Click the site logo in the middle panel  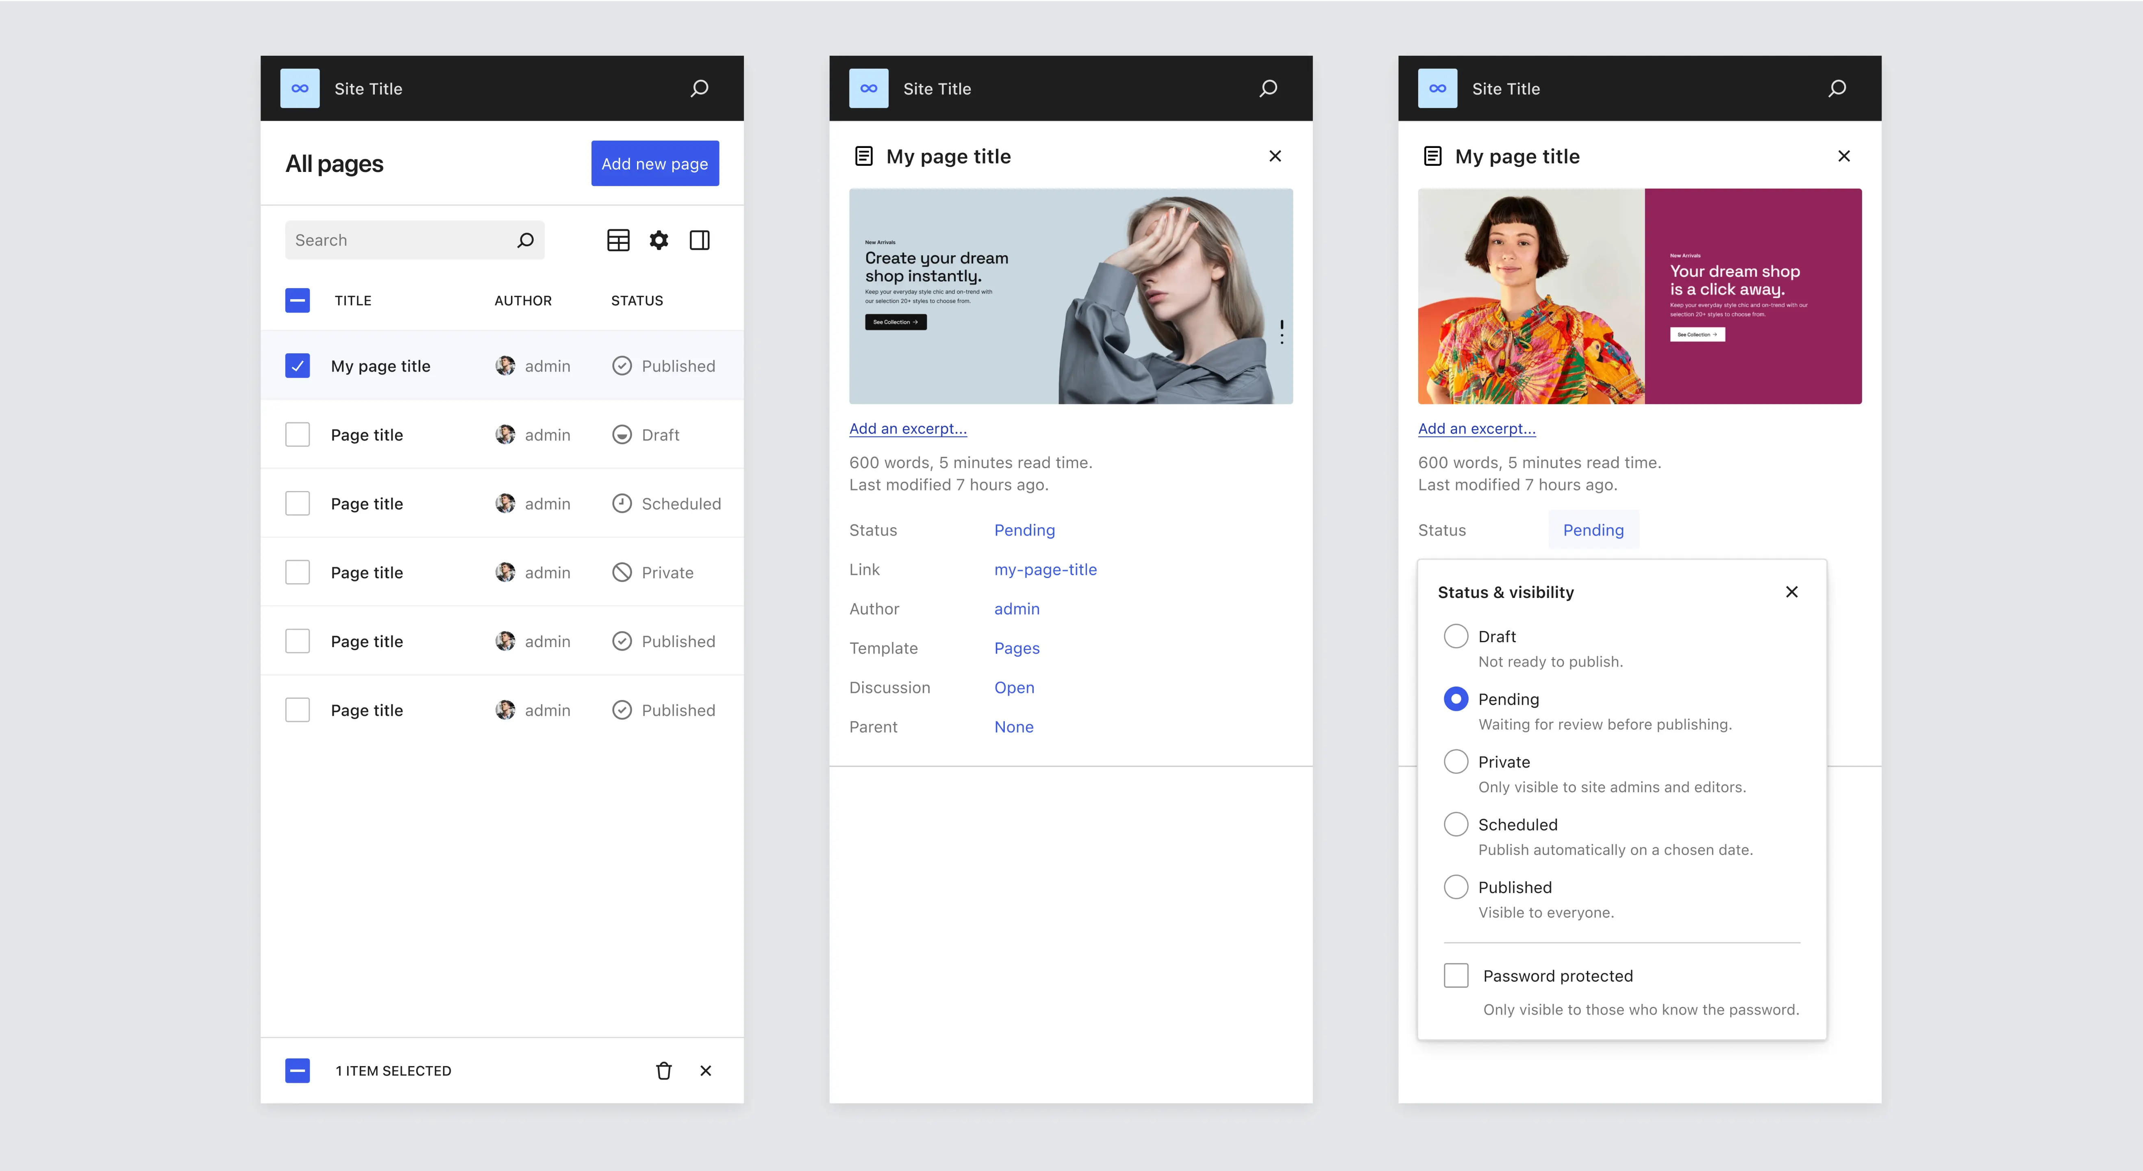point(869,88)
